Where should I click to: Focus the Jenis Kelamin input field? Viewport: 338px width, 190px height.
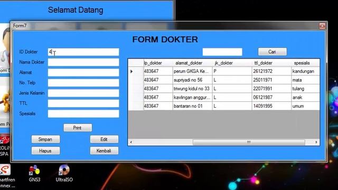[x=83, y=93]
